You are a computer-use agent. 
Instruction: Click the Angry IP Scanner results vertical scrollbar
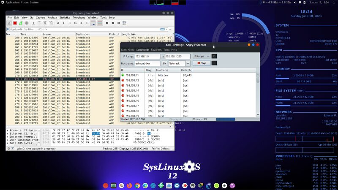pos(258,95)
